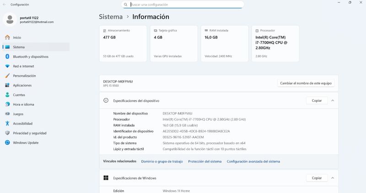Open Dominio o grupo de trabajo link
This screenshot has width=366, height=193.
coord(162,162)
